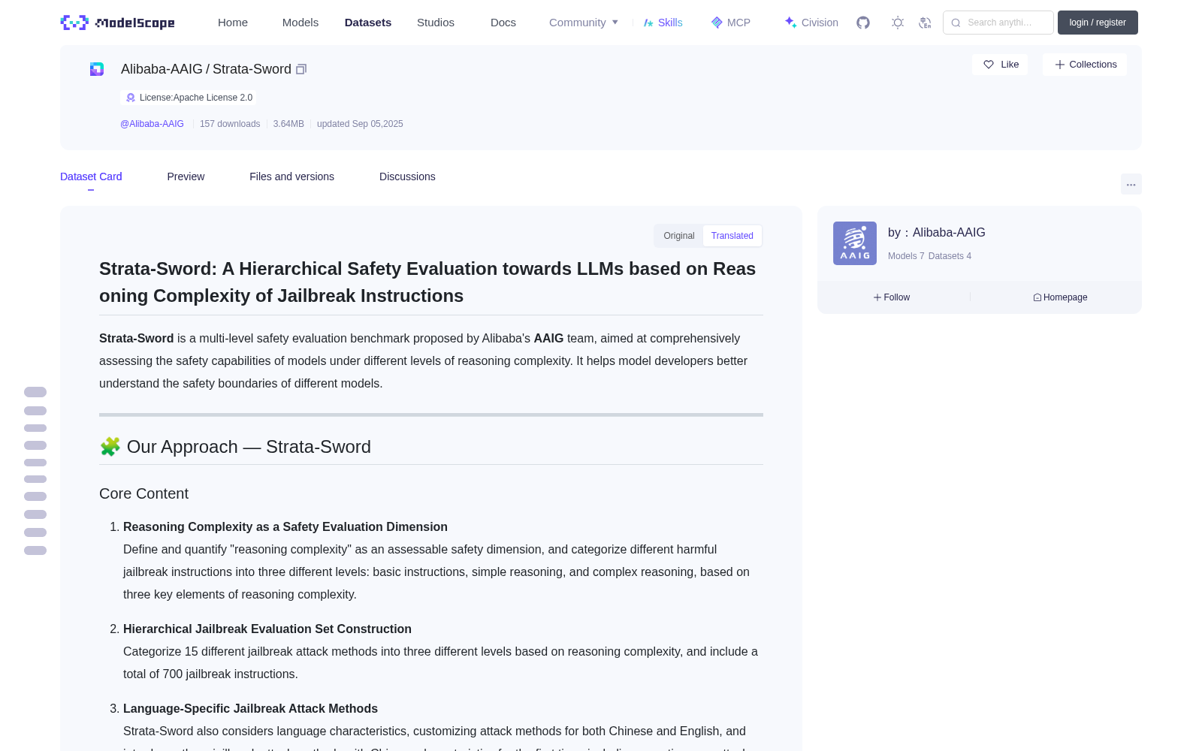Open the Discussions tab

pos(407,176)
